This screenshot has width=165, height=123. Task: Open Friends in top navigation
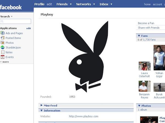click(62, 4)
